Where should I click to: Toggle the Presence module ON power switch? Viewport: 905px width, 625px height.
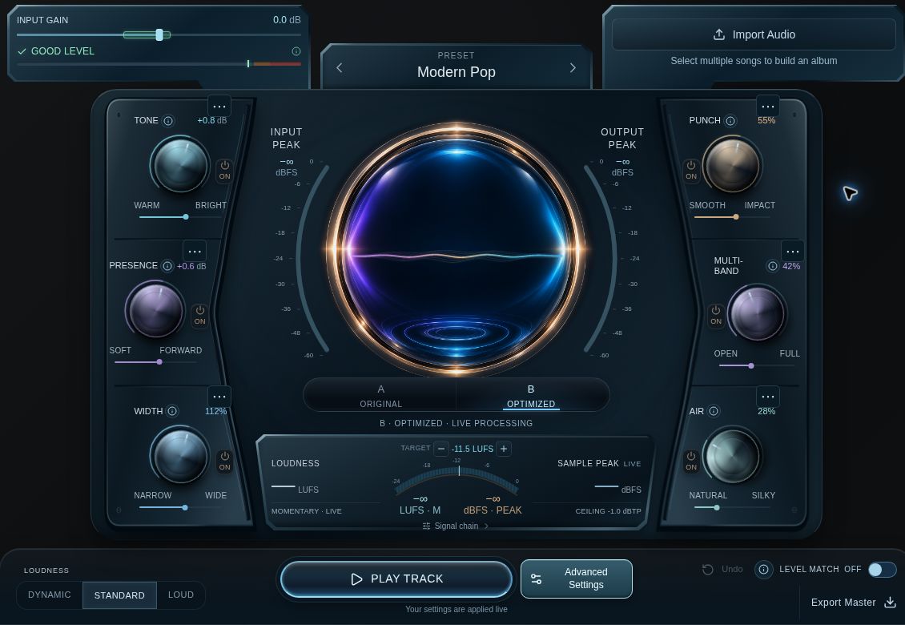(199, 316)
